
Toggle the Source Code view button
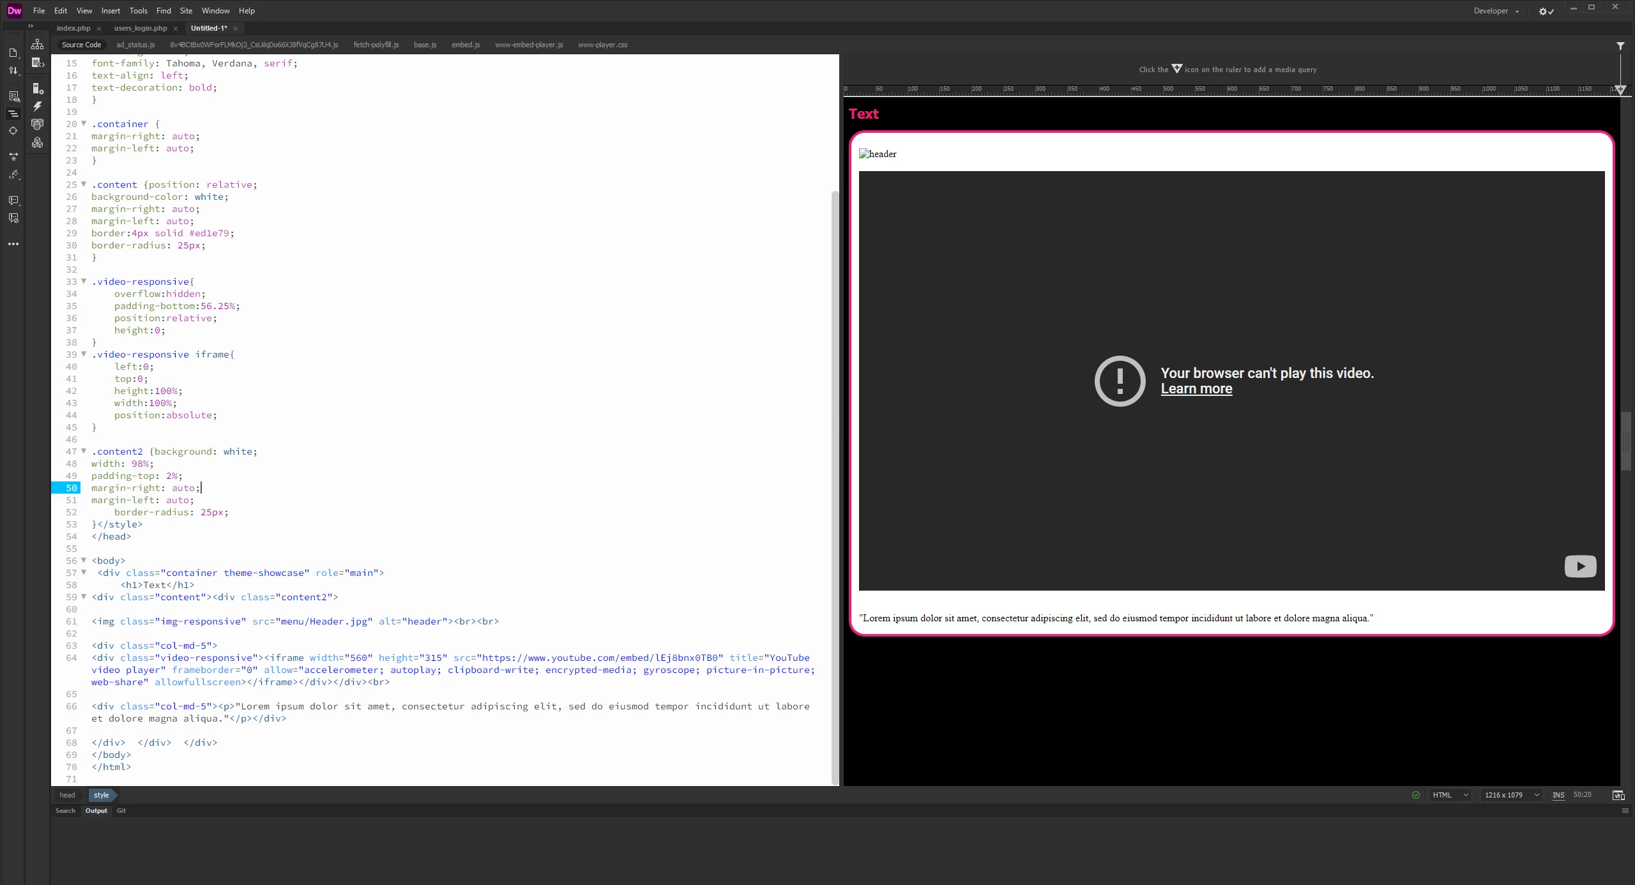pos(81,45)
